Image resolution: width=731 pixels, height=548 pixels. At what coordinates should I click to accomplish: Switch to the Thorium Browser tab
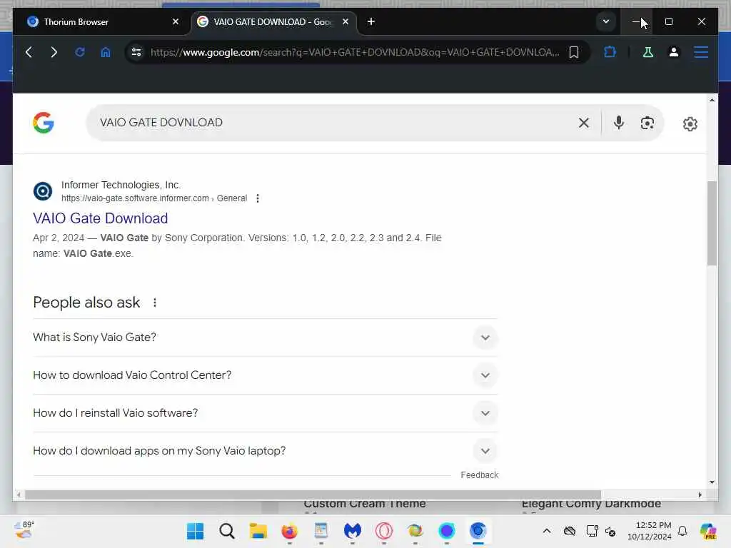coord(101,22)
